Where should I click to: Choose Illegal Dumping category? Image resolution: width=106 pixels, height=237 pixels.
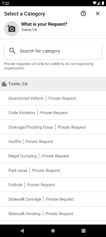click(53, 156)
